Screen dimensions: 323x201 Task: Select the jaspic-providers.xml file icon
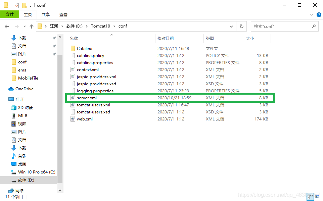[x=73, y=77]
